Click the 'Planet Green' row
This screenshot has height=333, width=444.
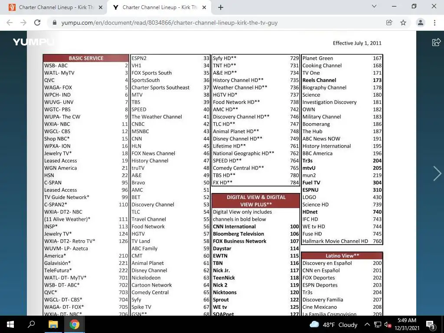(x=342, y=58)
